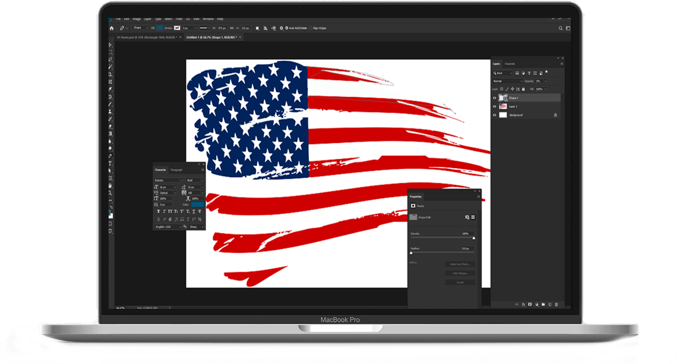Image resolution: width=678 pixels, height=364 pixels.
Task: Select the Zoom tool in toolbar
Action: pos(110,192)
